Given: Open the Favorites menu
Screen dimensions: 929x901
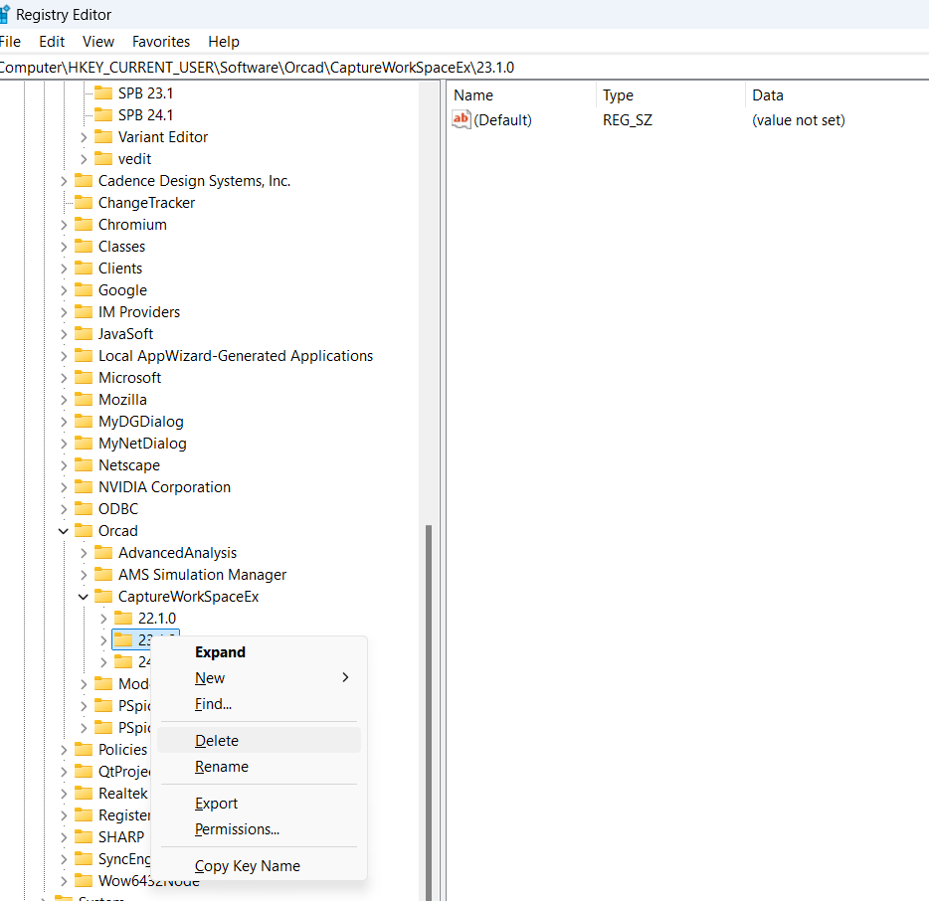Looking at the screenshot, I should 161,42.
